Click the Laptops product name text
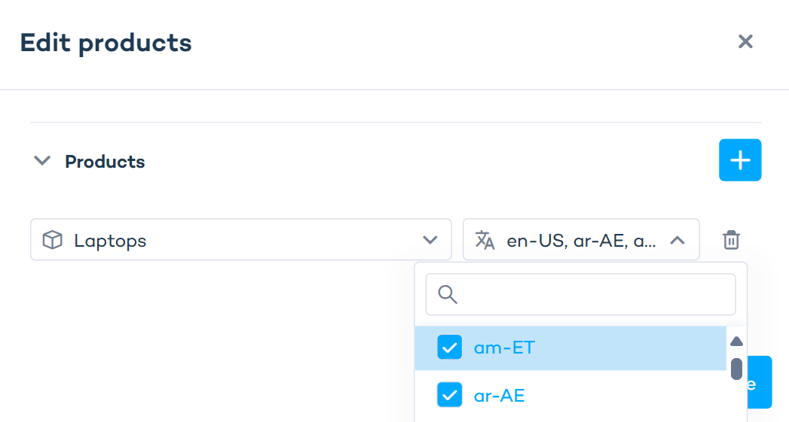Viewport: 789px width, 422px height. pyautogui.click(x=110, y=241)
